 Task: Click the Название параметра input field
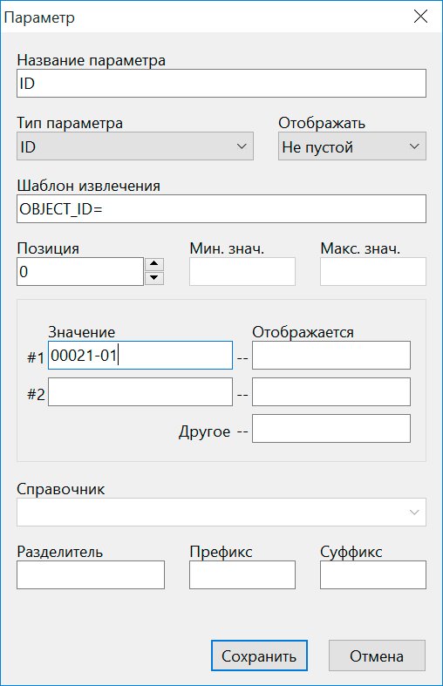221,83
